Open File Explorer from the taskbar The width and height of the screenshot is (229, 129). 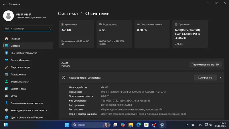point(131,125)
